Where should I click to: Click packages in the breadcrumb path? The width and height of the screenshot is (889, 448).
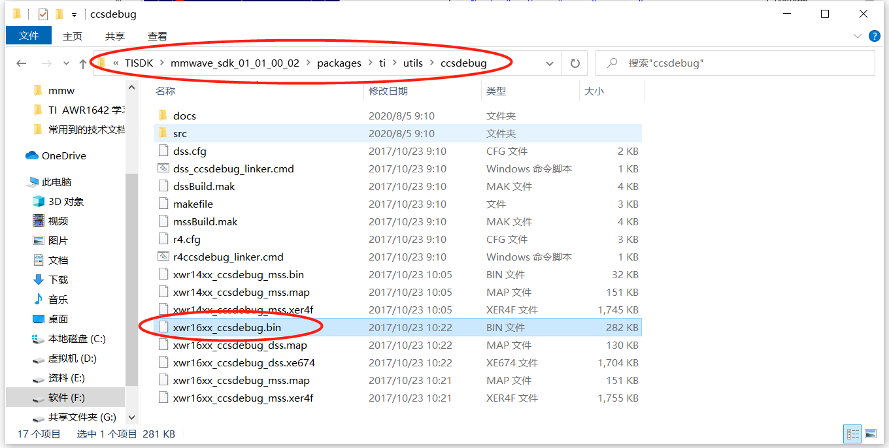(x=339, y=63)
